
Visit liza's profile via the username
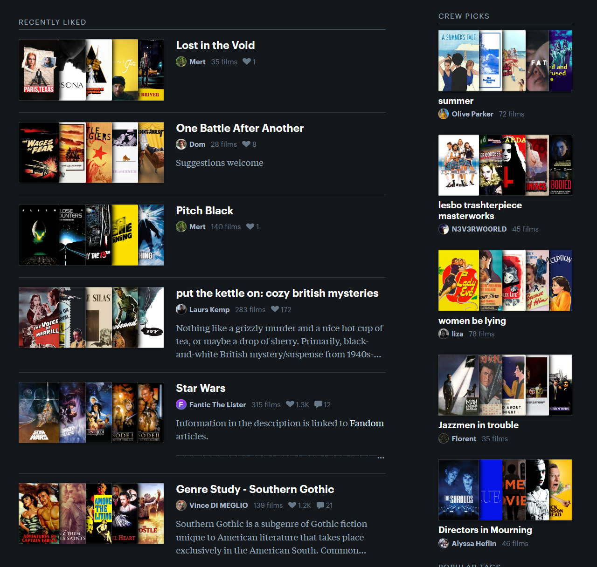(458, 334)
